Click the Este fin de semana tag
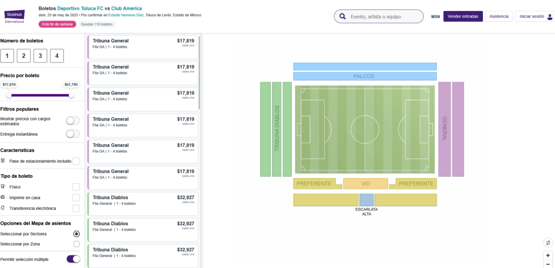Viewport: 555px width, 268px height. pyautogui.click(x=57, y=24)
